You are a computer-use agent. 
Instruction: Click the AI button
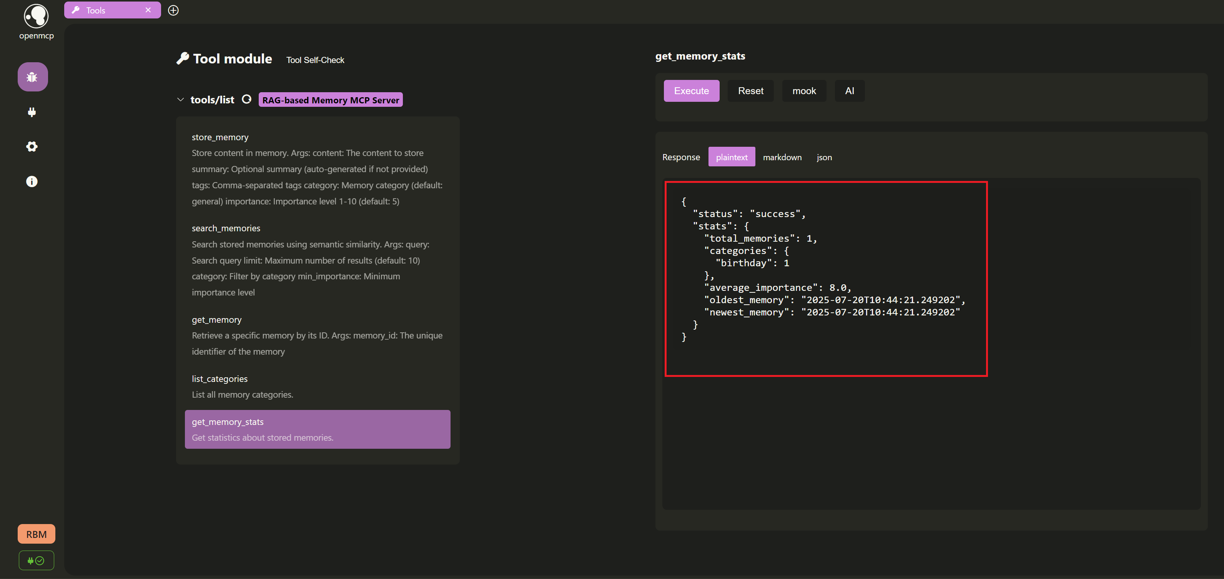point(850,91)
